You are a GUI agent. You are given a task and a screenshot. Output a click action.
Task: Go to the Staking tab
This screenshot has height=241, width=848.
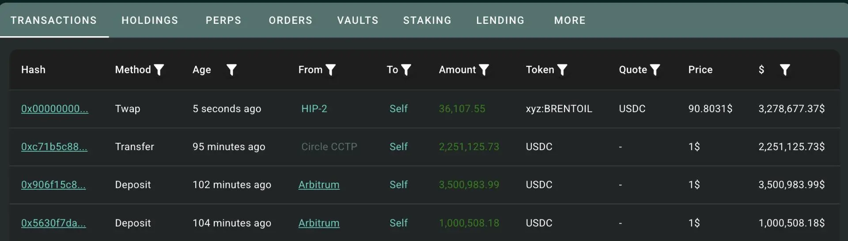[x=427, y=20]
